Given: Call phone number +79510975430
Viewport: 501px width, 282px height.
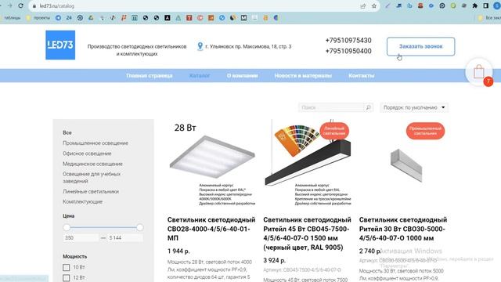Looking at the screenshot, I should [348, 40].
